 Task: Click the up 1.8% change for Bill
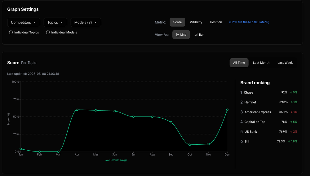click(x=293, y=141)
